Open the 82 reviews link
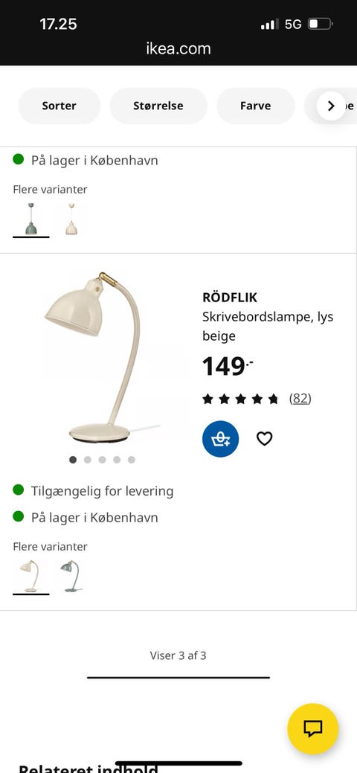The image size is (357, 773). [300, 398]
